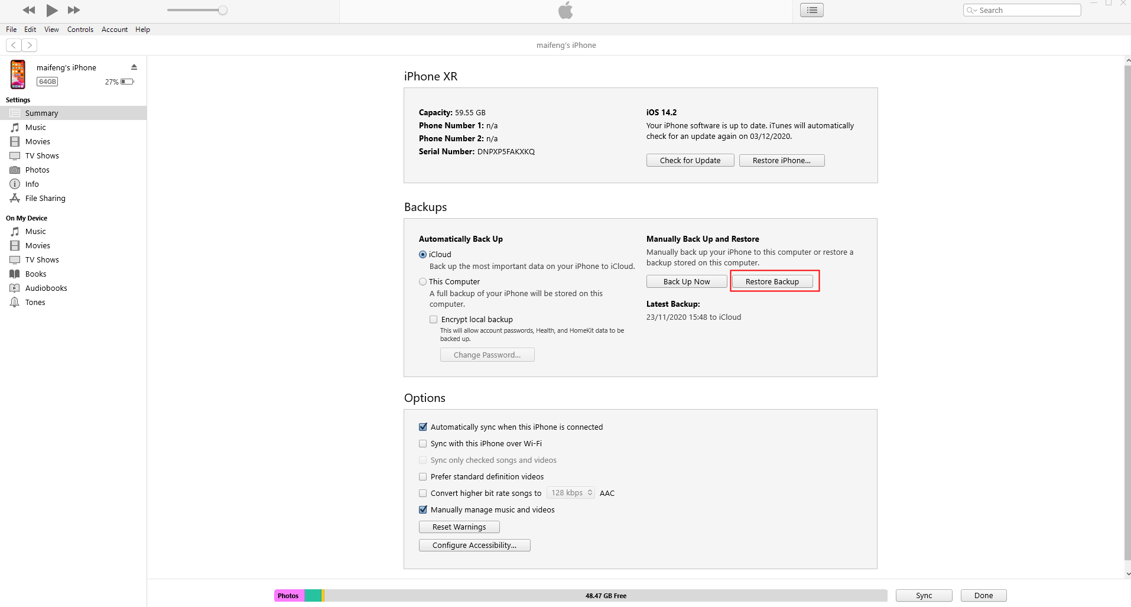Select the This Computer backup option
This screenshot has height=607, width=1131.
[x=423, y=282]
